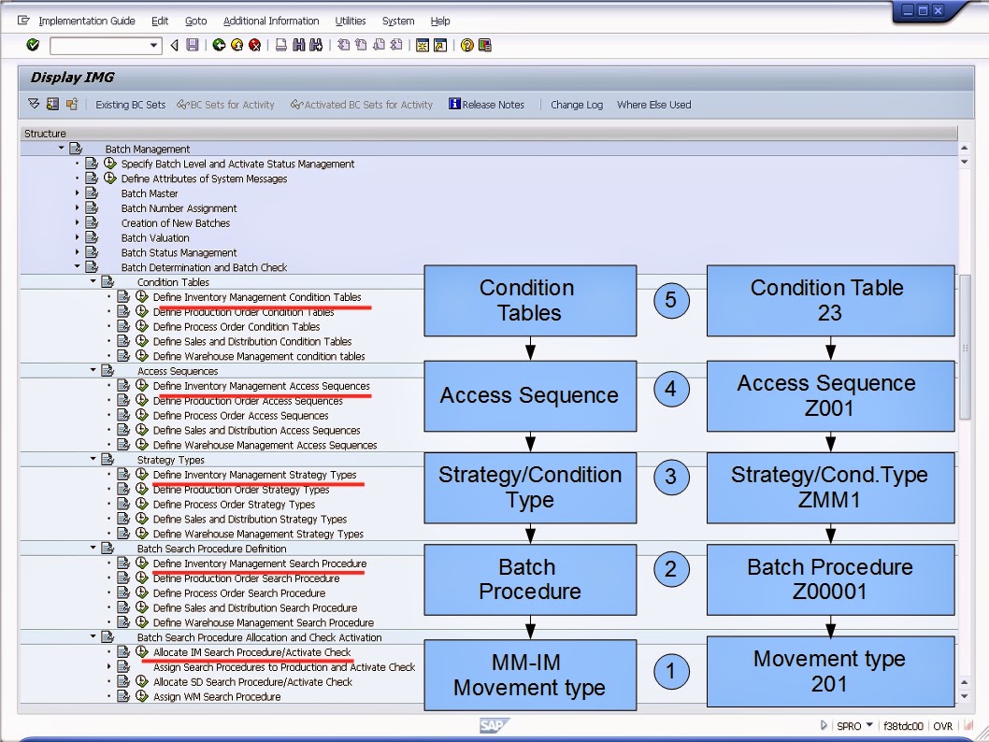989x742 pixels.
Task: Open documentation icon for Define Inventory Management Condition Tables
Action: (x=123, y=296)
